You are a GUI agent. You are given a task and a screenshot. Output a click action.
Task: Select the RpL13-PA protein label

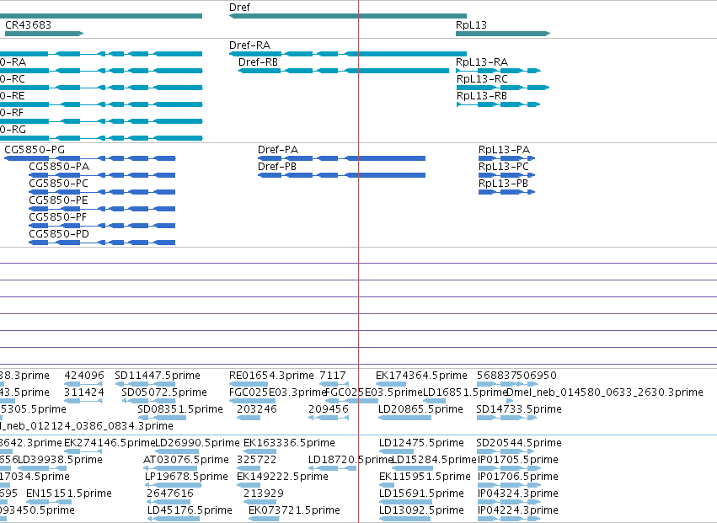(504, 150)
